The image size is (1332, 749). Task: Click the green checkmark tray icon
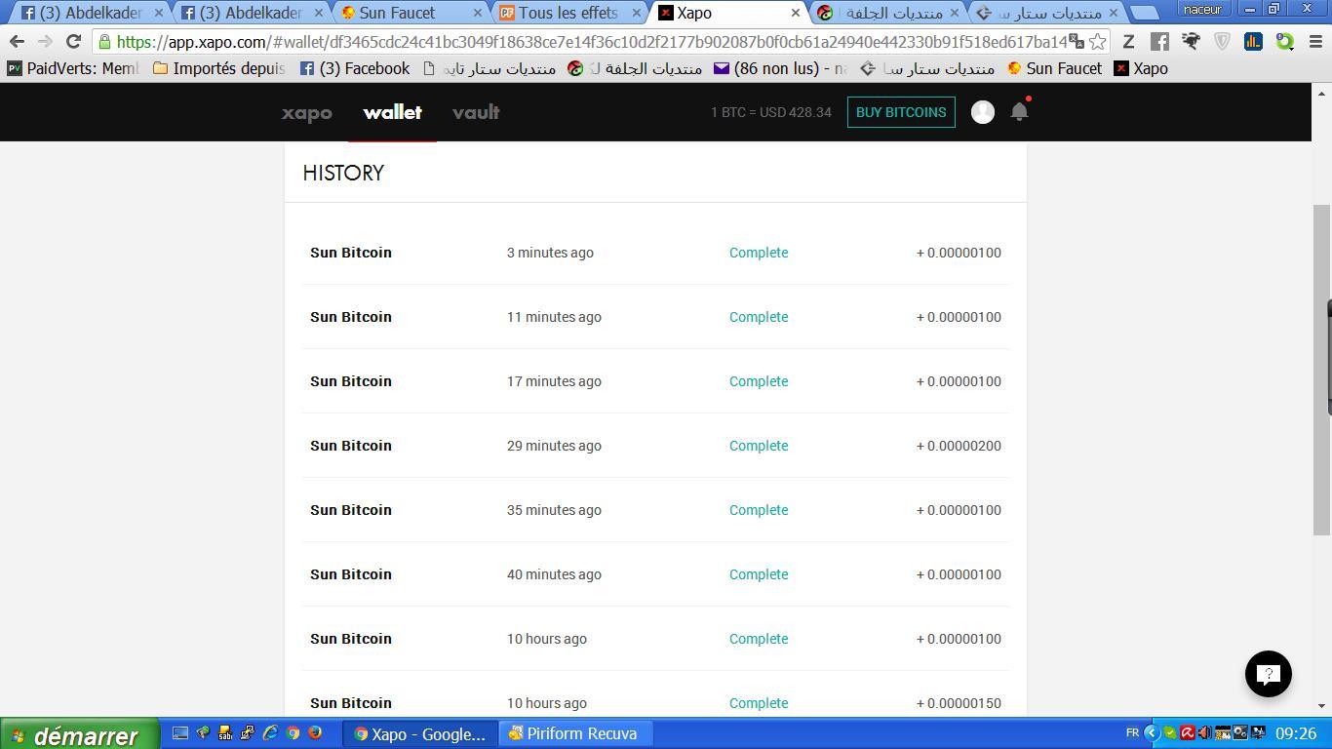pyautogui.click(x=1169, y=733)
